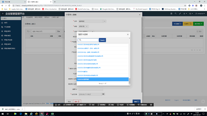Click Edit Page 279 in developer toolbar

[82, 105]
